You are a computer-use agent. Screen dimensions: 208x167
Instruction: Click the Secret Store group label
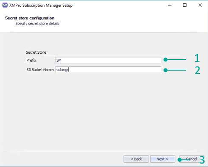point(37,52)
